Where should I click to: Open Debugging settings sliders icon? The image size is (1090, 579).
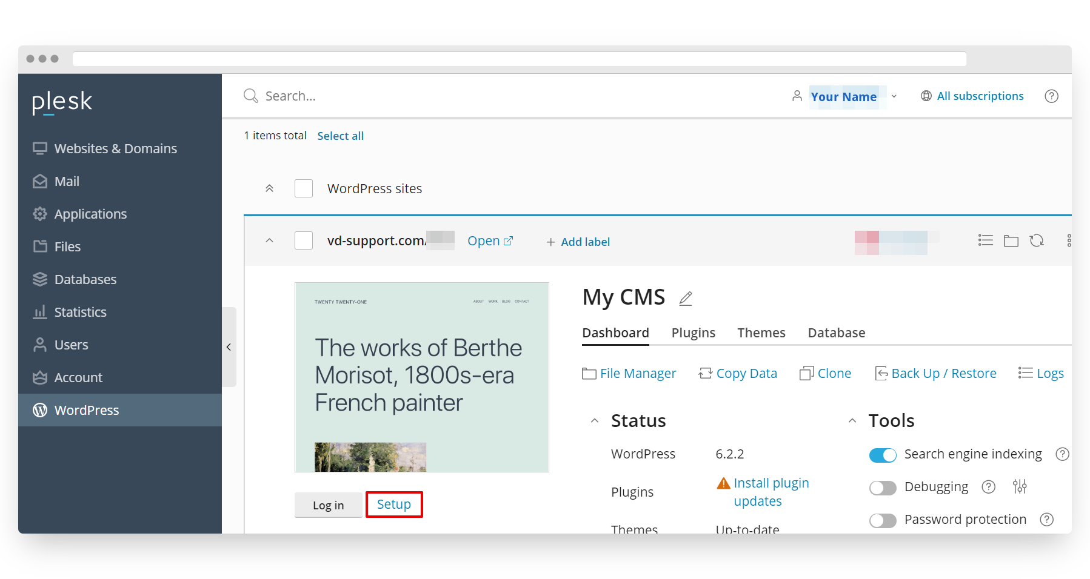coord(1020,486)
